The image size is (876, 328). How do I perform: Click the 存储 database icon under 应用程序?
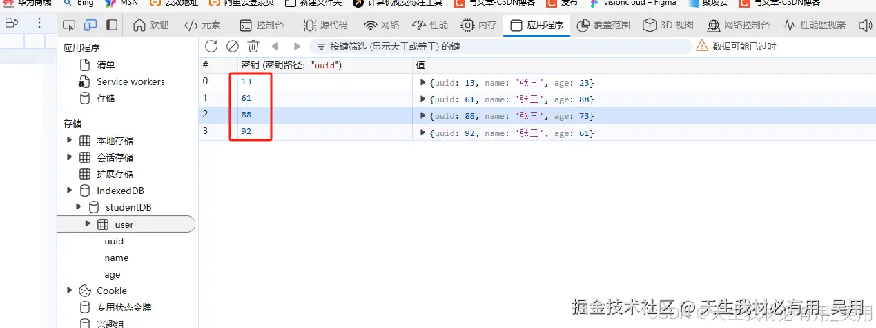click(85, 98)
